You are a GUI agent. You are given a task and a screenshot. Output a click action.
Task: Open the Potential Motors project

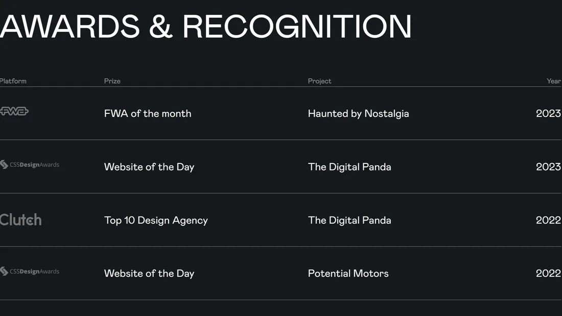click(348, 273)
